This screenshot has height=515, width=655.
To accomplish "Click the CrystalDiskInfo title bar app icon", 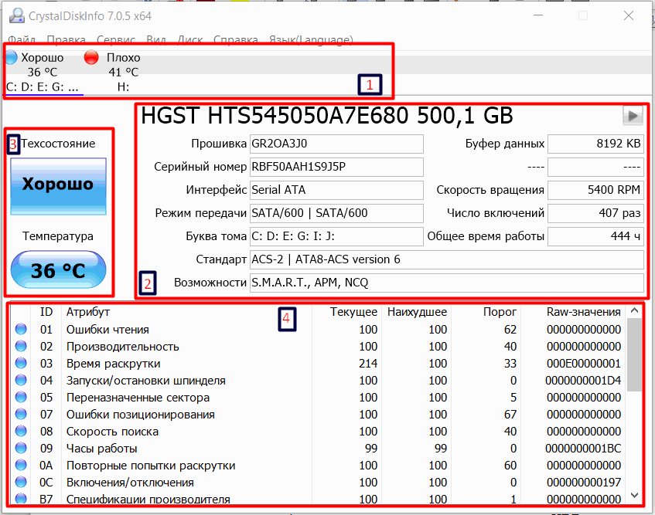I will click(x=14, y=15).
